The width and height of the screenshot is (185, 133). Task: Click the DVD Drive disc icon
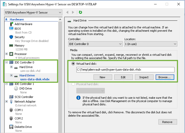coord(16,88)
